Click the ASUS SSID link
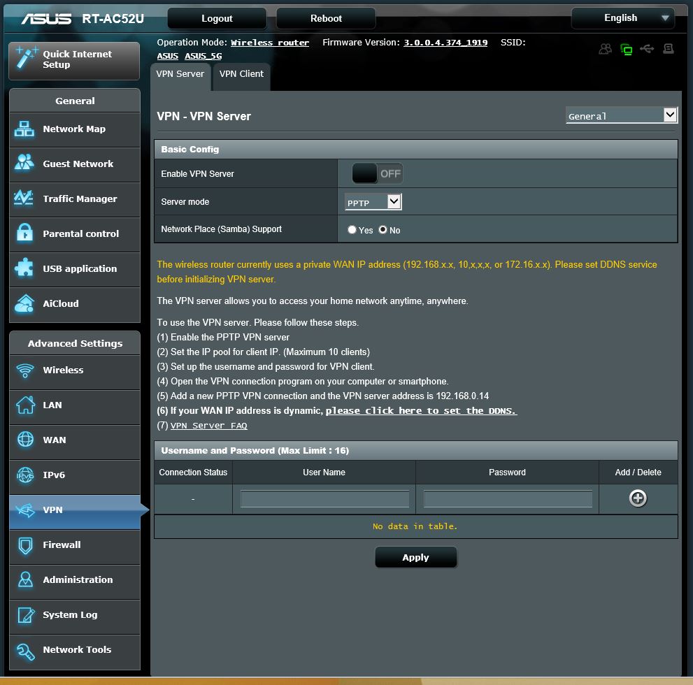 click(x=168, y=56)
